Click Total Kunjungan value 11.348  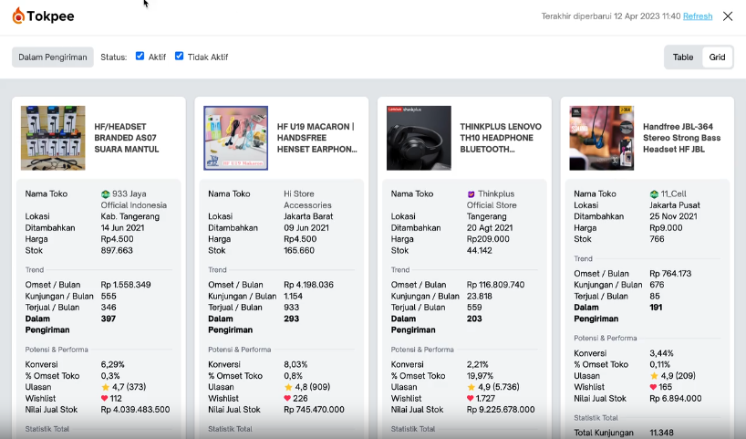pyautogui.click(x=661, y=433)
